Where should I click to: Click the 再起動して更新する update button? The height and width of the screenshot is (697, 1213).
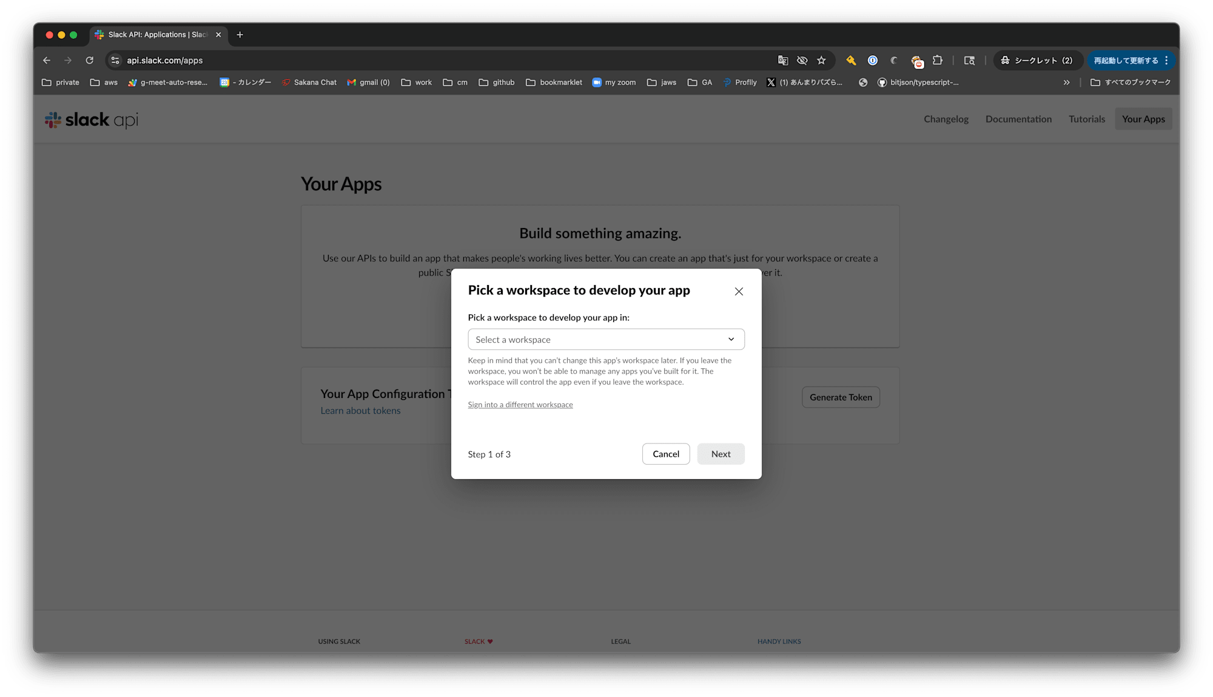pos(1131,60)
